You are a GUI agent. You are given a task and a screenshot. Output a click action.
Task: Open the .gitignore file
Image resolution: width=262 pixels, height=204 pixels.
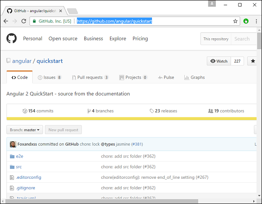pyautogui.click(x=26, y=188)
